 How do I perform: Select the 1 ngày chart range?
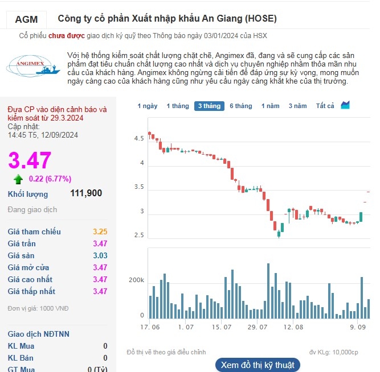point(148,106)
